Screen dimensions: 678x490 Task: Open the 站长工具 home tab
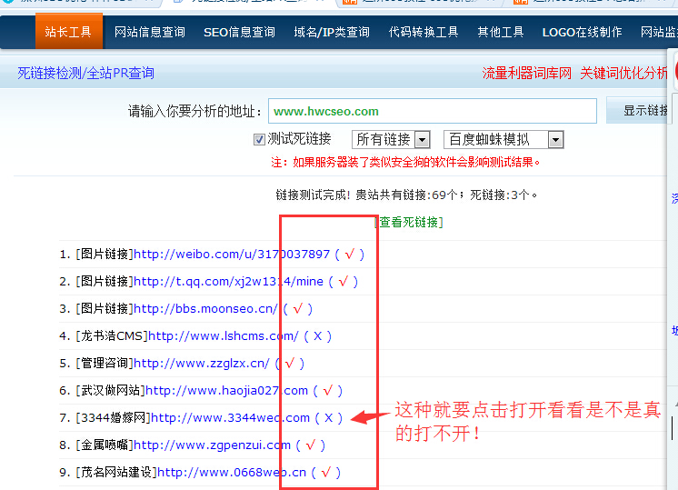click(x=68, y=32)
